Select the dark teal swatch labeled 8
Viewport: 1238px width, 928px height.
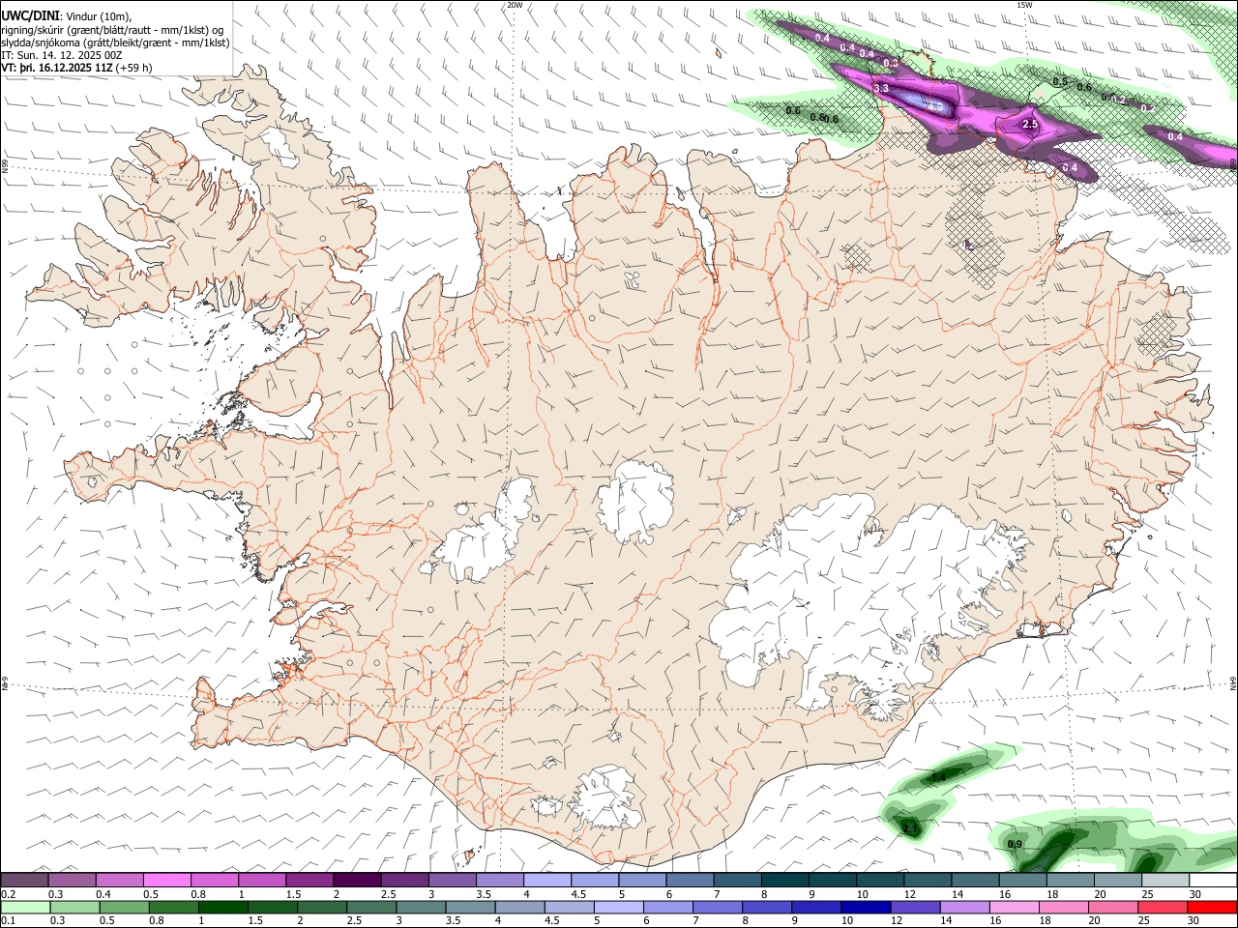point(784,881)
